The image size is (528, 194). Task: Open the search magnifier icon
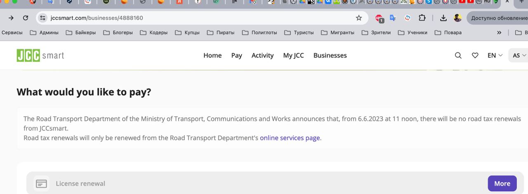[x=458, y=55]
